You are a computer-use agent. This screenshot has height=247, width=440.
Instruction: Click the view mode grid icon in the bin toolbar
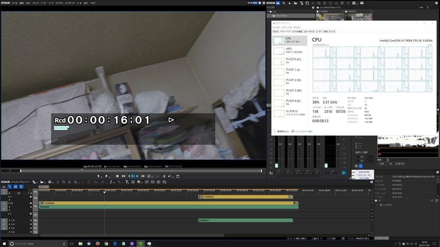pyautogui.click(x=354, y=3)
